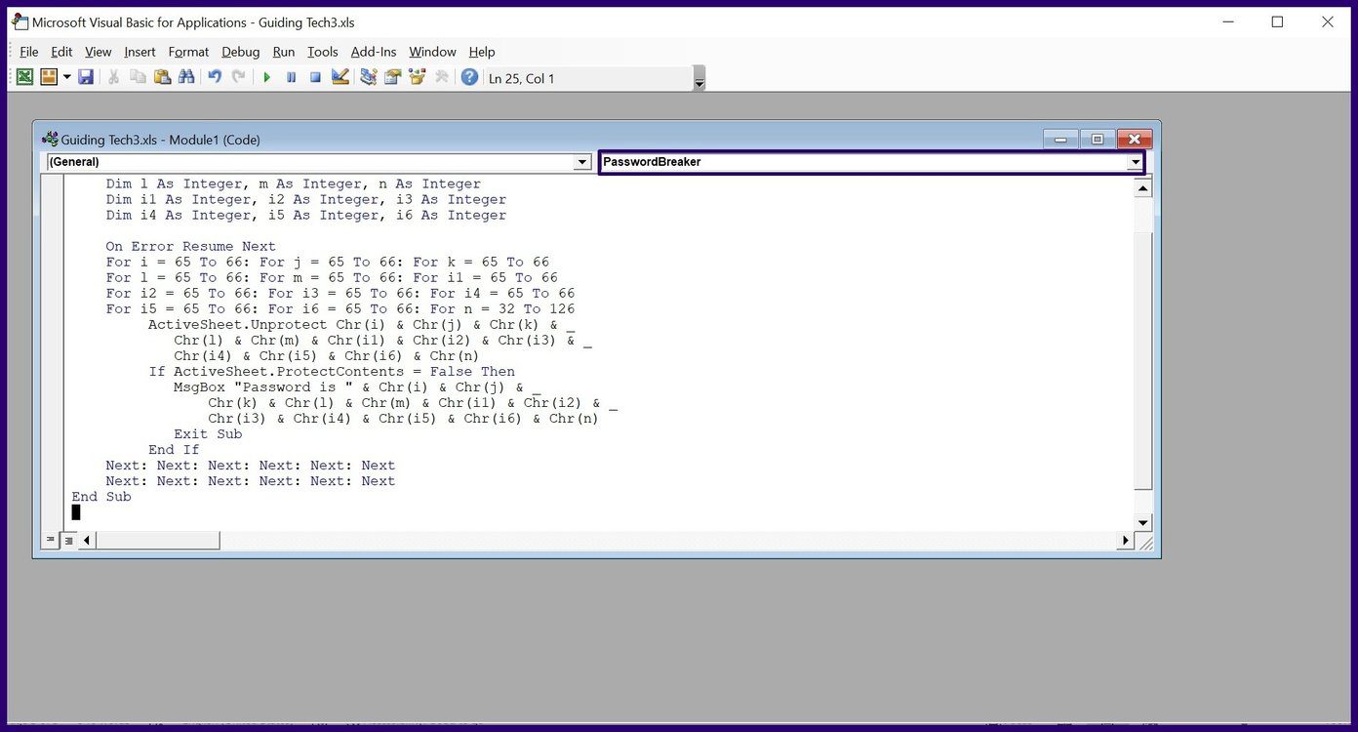Expand the PasswordBreaker procedure dropdown
The width and height of the screenshot is (1358, 732).
click(x=1136, y=162)
